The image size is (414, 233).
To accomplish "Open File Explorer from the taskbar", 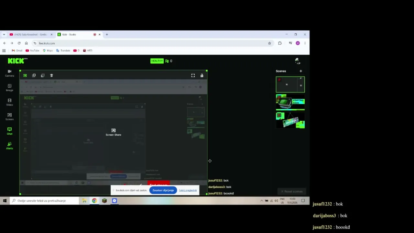I will (x=84, y=201).
